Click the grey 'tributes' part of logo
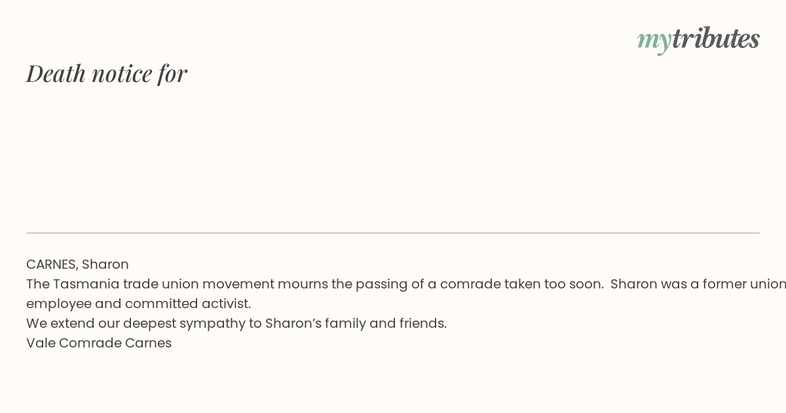 pos(716,38)
